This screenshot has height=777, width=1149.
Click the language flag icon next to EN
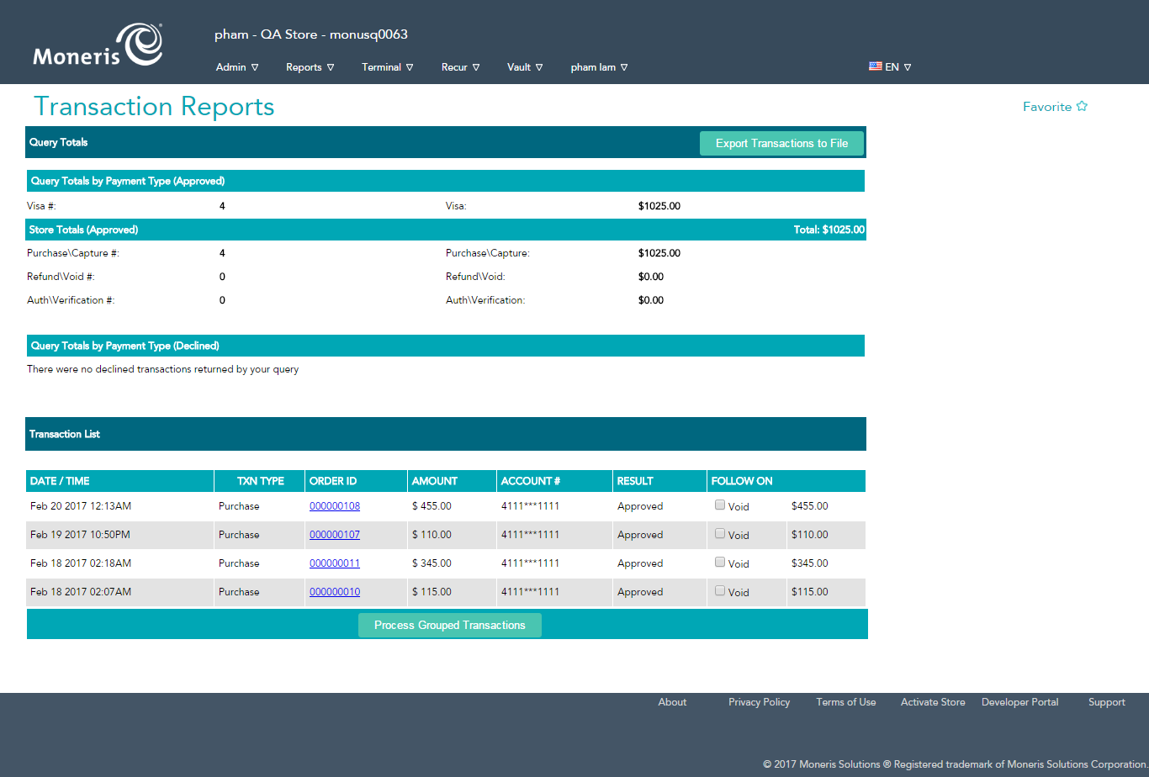[x=875, y=66]
